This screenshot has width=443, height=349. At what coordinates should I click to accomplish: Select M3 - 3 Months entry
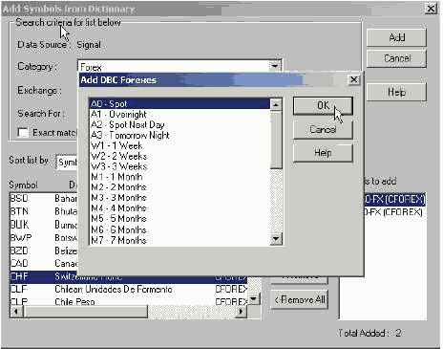coord(179,198)
